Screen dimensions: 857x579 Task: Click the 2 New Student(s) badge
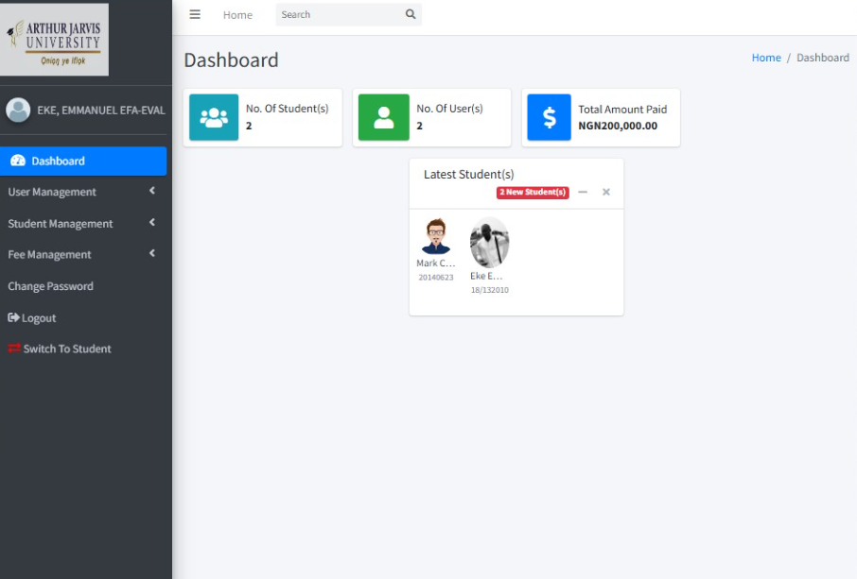(533, 192)
